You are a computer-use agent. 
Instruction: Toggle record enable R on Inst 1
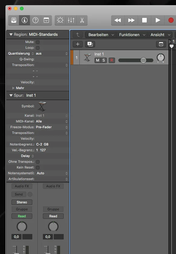[112, 60]
